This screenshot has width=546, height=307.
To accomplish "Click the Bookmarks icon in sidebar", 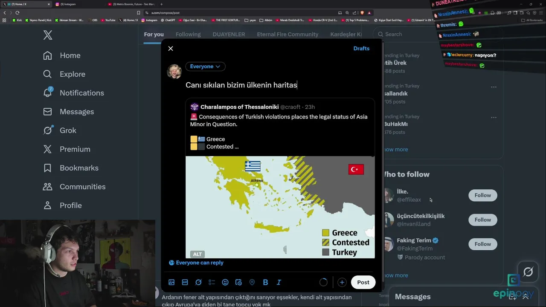I will click(x=48, y=168).
